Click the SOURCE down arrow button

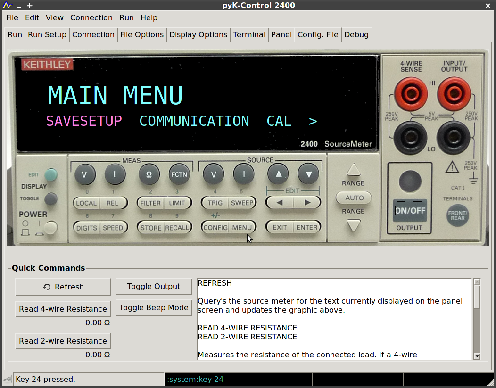[x=308, y=174]
